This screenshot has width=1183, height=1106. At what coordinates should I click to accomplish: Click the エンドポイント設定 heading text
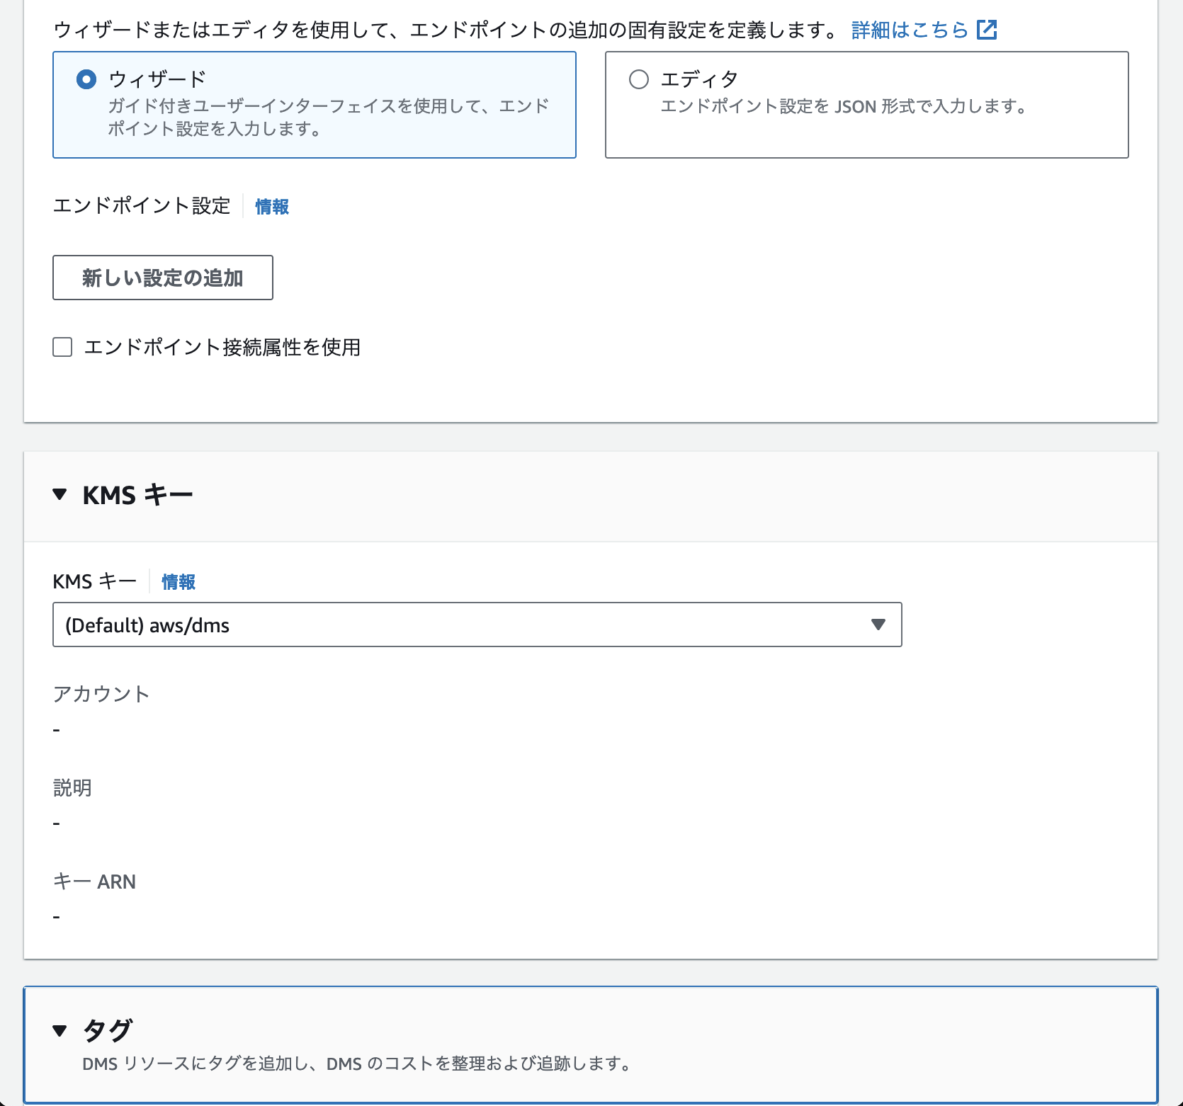[x=142, y=206]
